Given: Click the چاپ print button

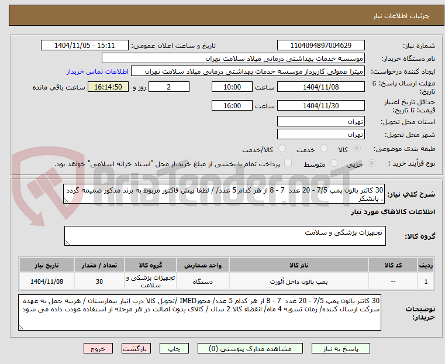Looking at the screenshot, I should click(174, 348).
